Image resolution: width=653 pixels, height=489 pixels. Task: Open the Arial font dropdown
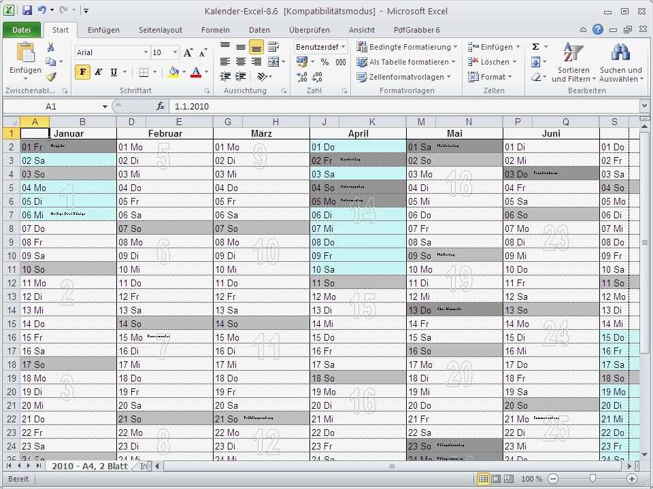(145, 52)
